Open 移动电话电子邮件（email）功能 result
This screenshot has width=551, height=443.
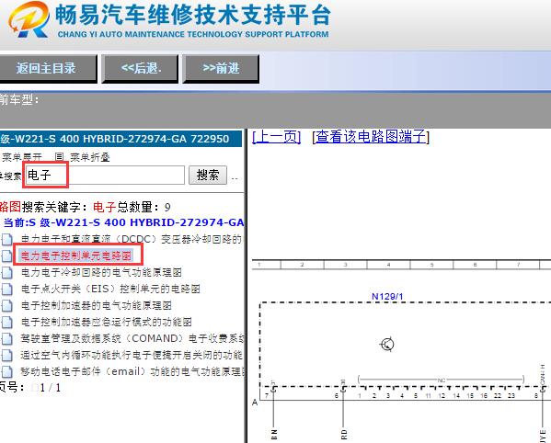132,371
